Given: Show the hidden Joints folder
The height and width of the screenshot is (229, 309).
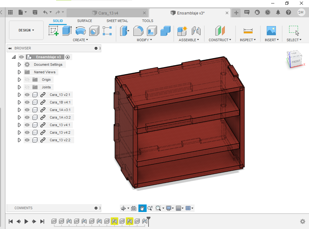Looking at the screenshot, I should pos(27,87).
